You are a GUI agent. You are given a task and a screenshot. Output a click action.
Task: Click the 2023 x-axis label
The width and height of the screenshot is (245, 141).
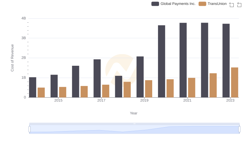point(230,100)
